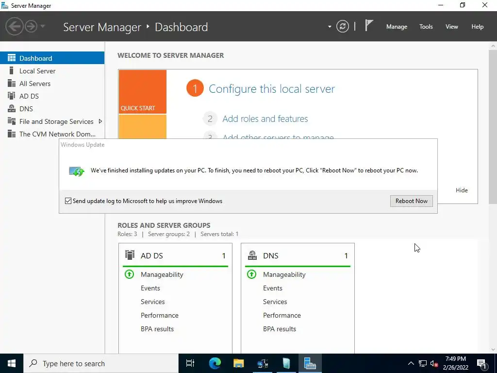Open the DNS role tile header
The width and height of the screenshot is (497, 373).
click(298, 255)
